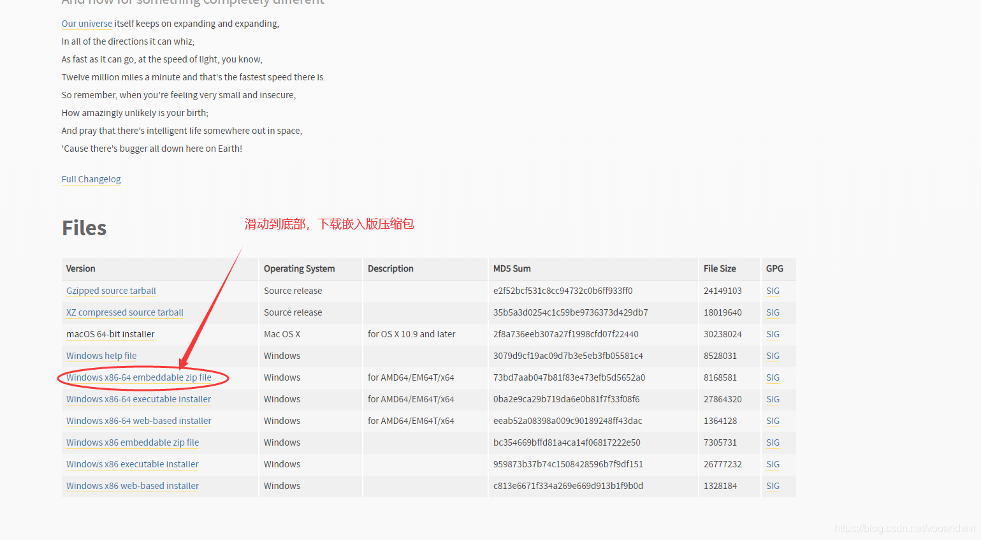Download Windows x86-64 web-based installer

coord(139,421)
